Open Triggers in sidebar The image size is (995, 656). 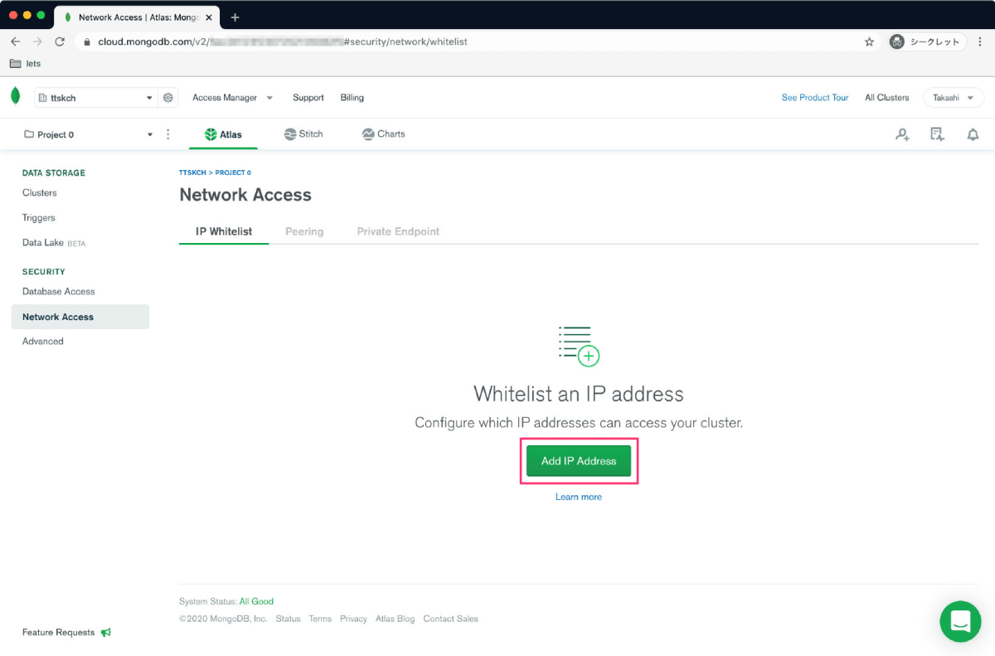click(x=39, y=217)
